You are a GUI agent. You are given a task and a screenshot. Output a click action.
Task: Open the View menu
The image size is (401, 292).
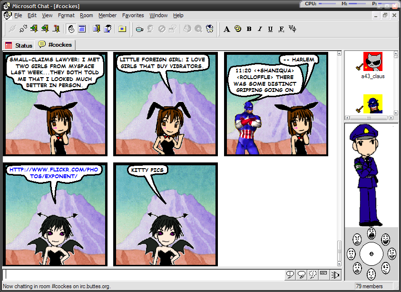click(47, 15)
